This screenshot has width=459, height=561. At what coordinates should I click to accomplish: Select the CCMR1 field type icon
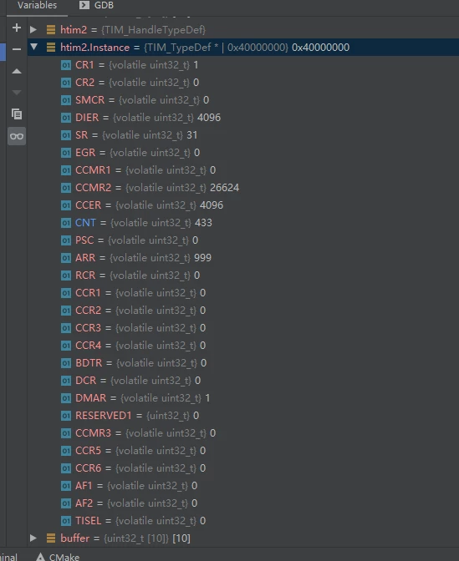click(66, 170)
